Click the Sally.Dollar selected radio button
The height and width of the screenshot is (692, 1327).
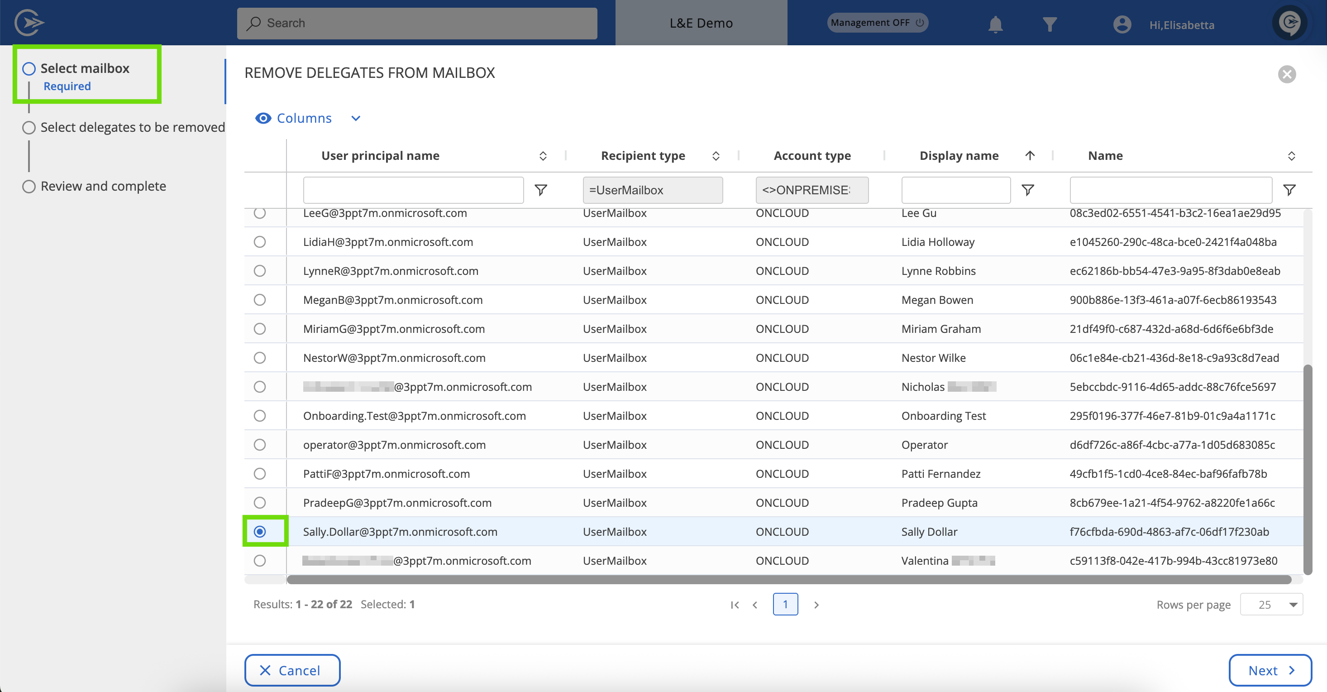pyautogui.click(x=260, y=531)
